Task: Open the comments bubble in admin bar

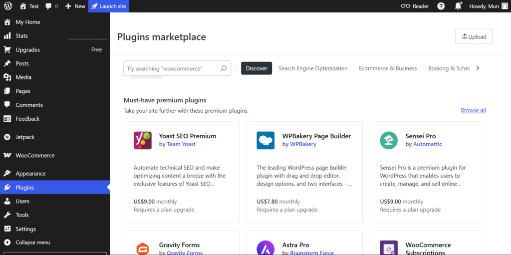Action: 51,6
